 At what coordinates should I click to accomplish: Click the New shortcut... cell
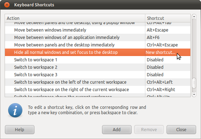point(168,52)
